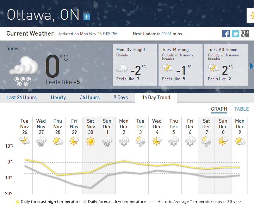Switch to GRAPH view
The width and height of the screenshot is (254, 210).
(x=219, y=109)
